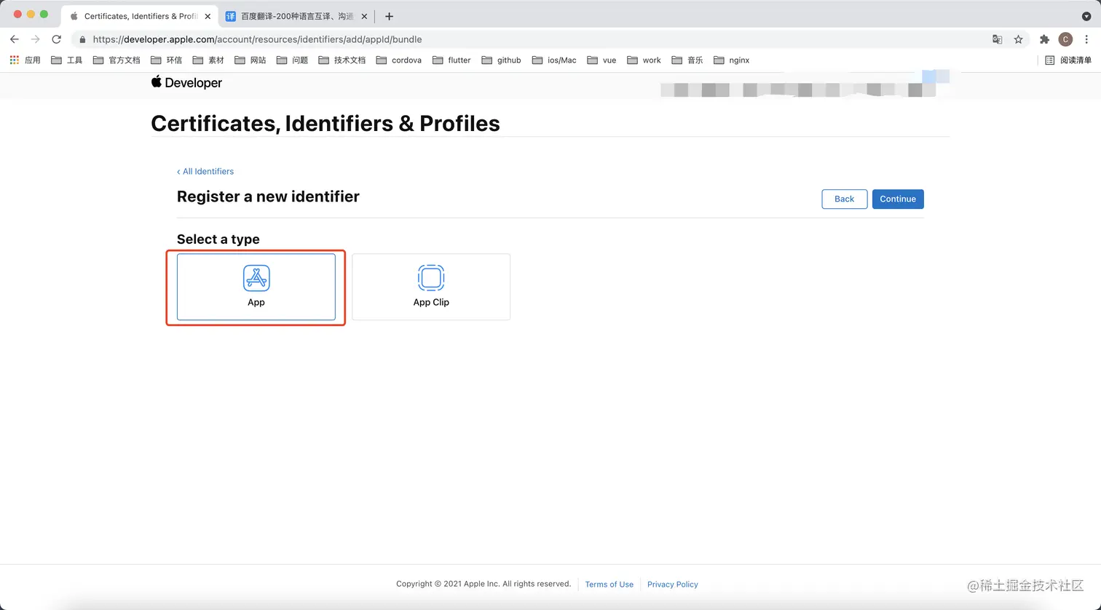Open the Terms of Use link

tap(609, 584)
